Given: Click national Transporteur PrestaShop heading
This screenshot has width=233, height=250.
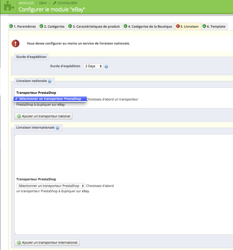Looking at the screenshot, I should [x=36, y=93].
